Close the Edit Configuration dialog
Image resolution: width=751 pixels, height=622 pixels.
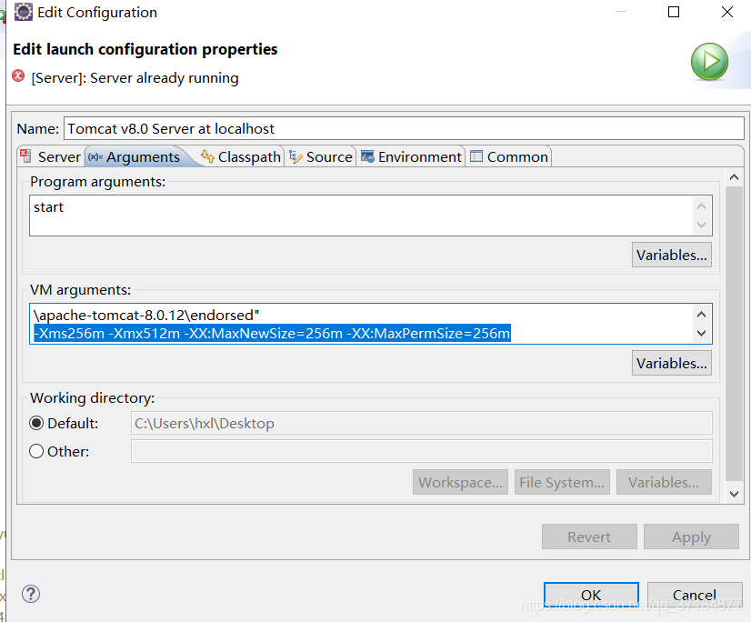pos(727,12)
